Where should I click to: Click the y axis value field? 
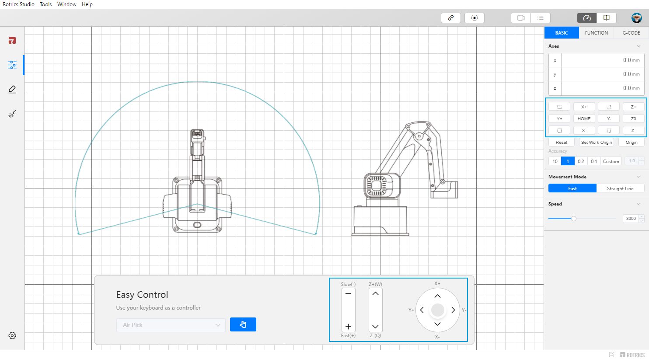pyautogui.click(x=603, y=74)
